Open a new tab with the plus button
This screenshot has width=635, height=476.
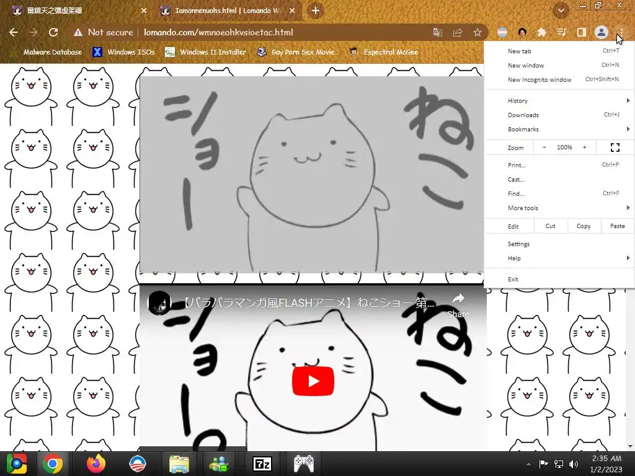click(x=316, y=11)
